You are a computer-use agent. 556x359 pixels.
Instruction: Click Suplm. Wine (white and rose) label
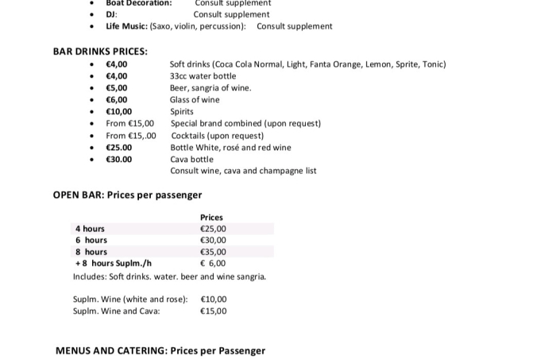click(x=130, y=299)
